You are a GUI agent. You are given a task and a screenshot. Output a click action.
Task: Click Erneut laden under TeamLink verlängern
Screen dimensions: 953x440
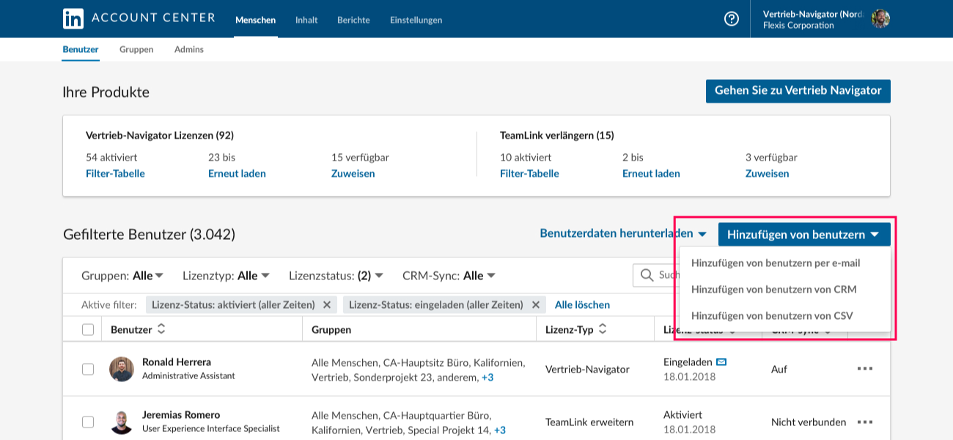click(x=651, y=174)
